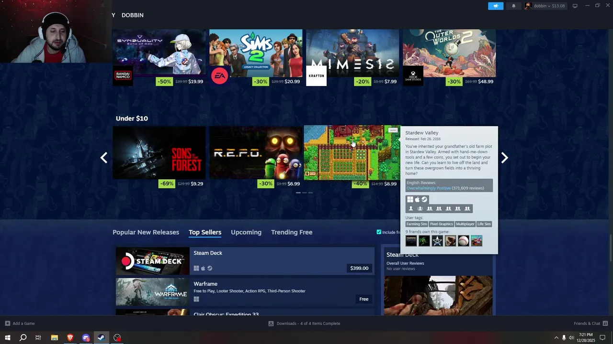This screenshot has height=344, width=613.
Task: Open the Mimesis game deal
Action: click(352, 53)
